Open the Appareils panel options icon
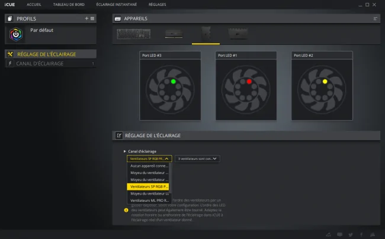This screenshot has height=239, width=385. tap(375, 18)
